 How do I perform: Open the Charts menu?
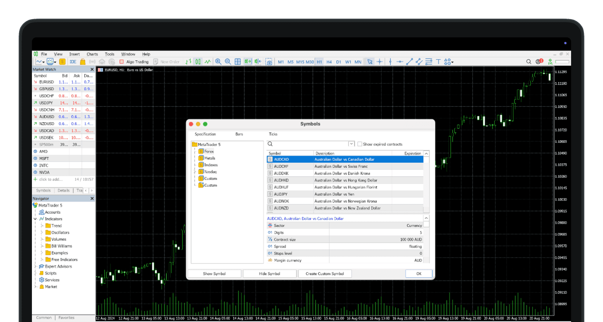[x=92, y=54]
